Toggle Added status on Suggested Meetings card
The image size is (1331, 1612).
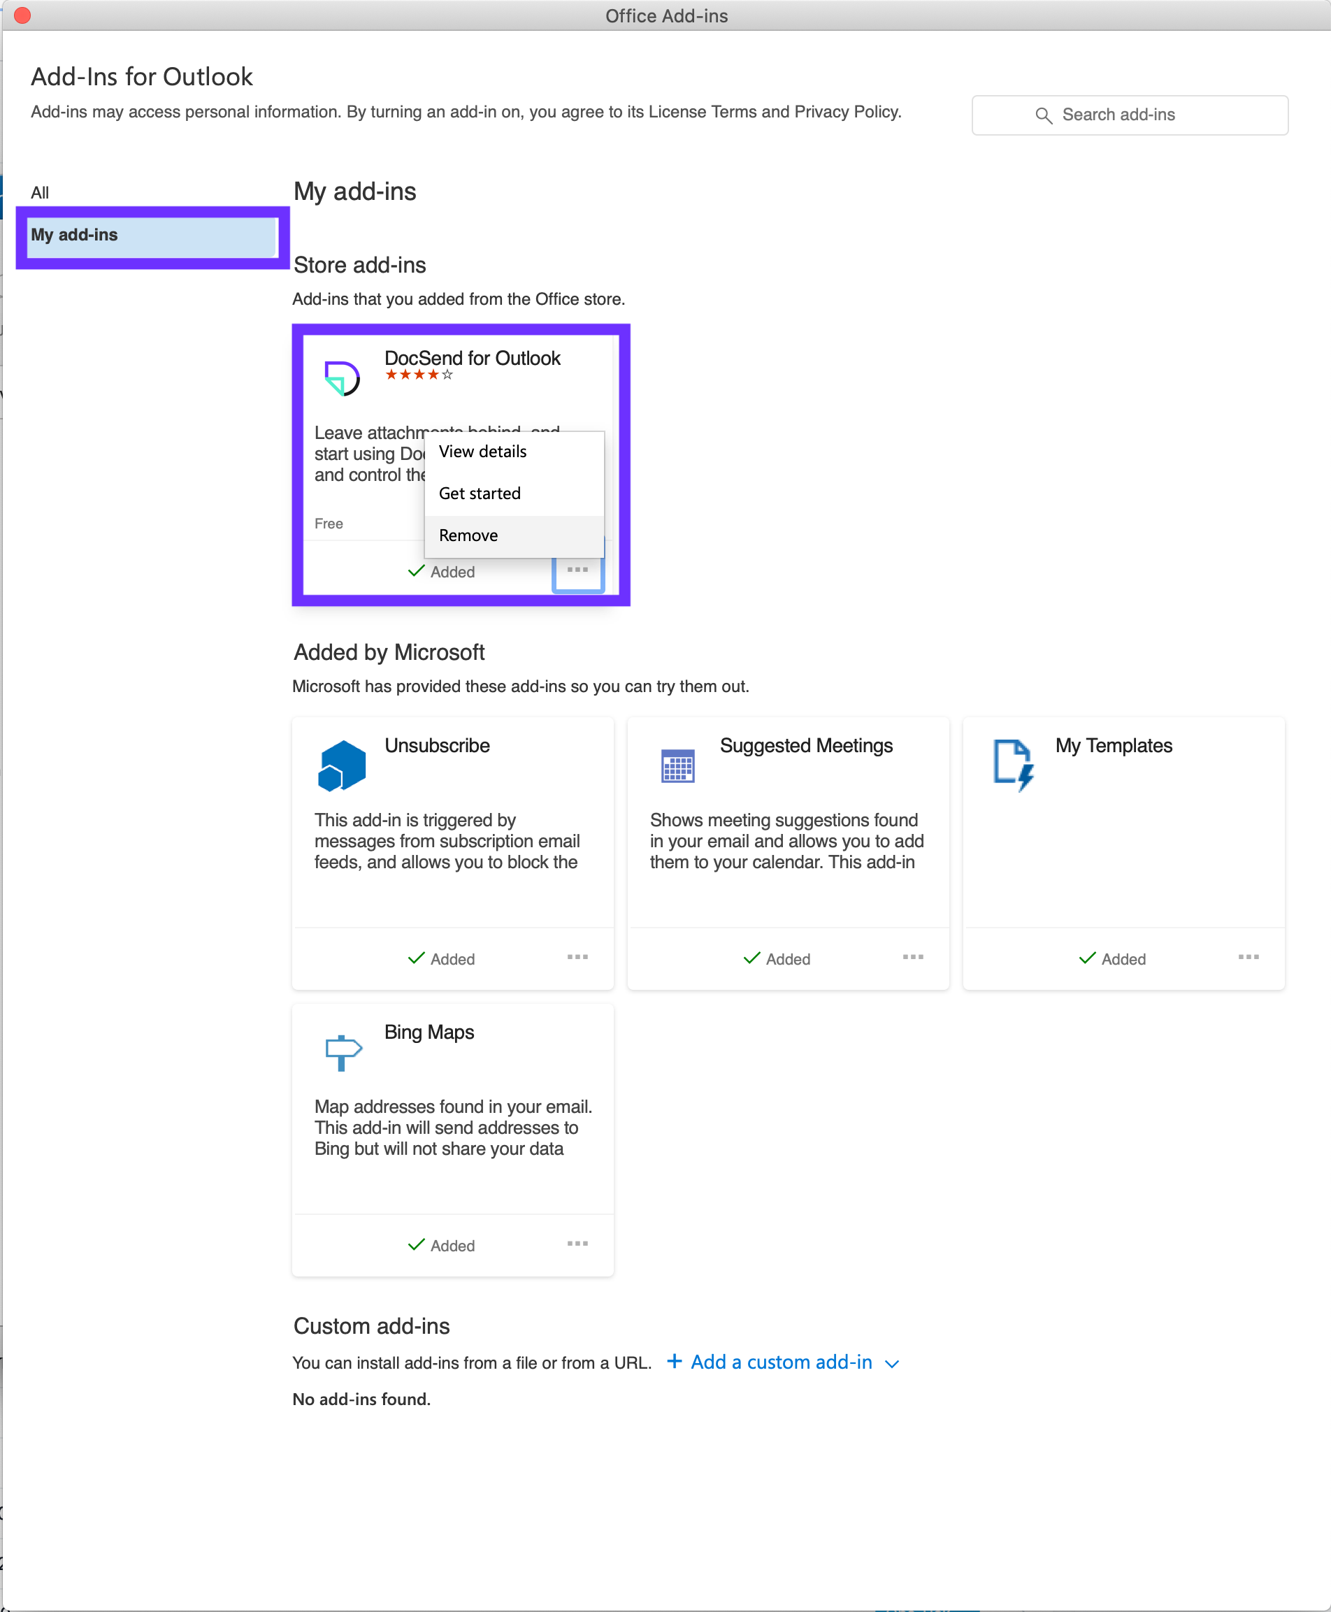click(x=777, y=959)
